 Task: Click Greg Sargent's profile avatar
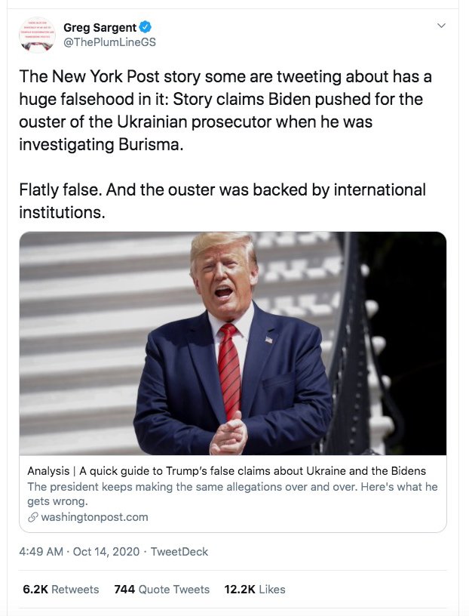coord(37,35)
